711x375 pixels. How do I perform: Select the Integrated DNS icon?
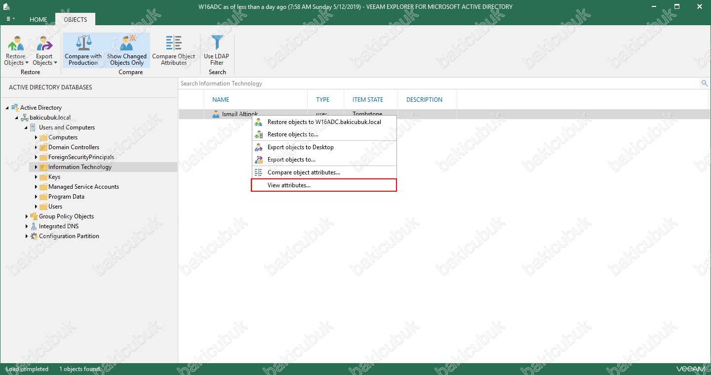34,226
